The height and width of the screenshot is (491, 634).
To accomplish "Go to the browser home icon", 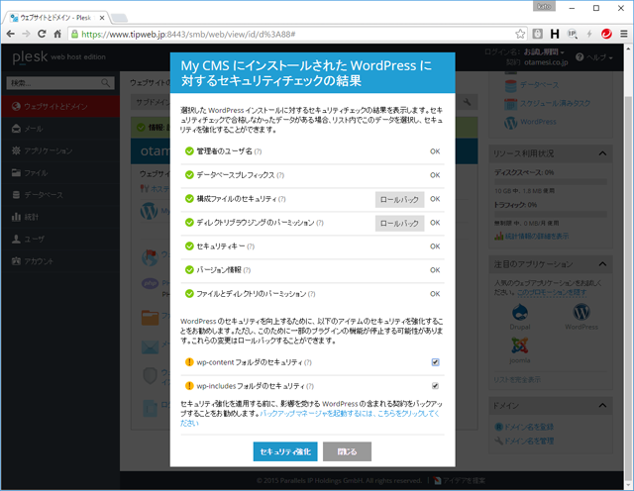I will (57, 34).
